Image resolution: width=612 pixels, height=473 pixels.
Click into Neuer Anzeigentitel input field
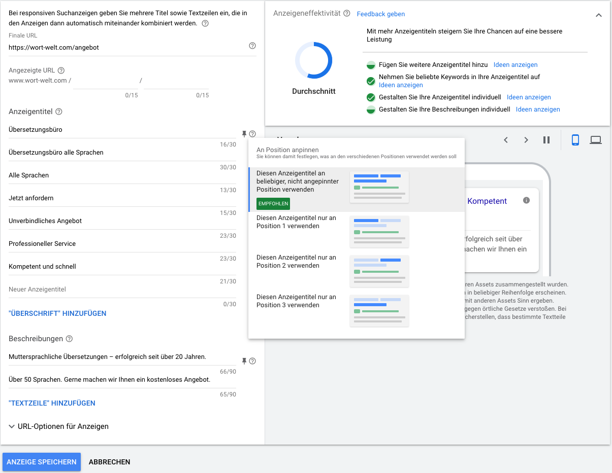pyautogui.click(x=122, y=289)
